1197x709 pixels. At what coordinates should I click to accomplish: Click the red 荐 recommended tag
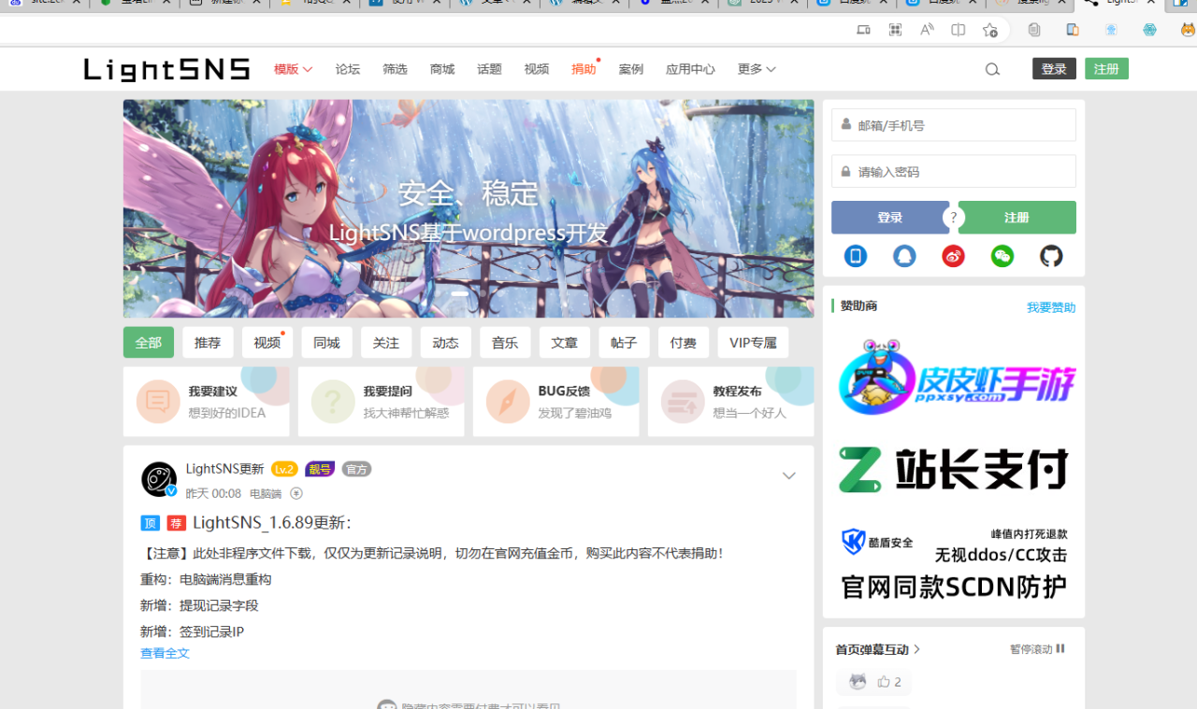(x=177, y=523)
